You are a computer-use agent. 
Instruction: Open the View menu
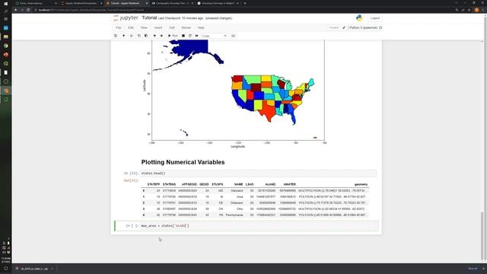144,27
